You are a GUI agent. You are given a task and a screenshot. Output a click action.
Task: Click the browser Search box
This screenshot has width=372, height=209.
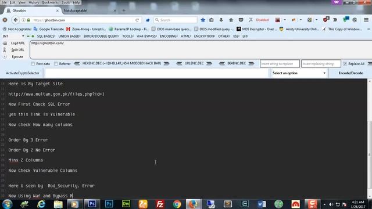(176, 20)
